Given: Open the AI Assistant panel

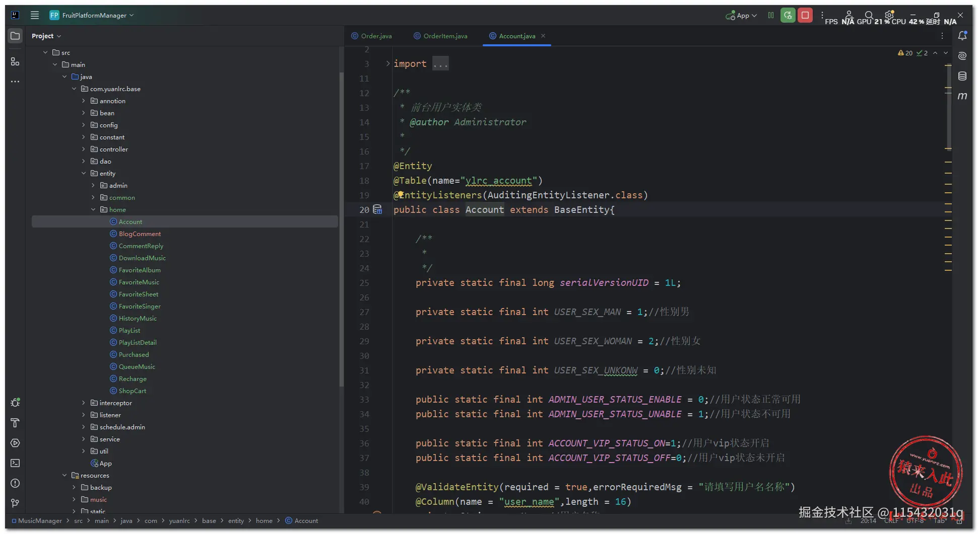Looking at the screenshot, I should [962, 56].
